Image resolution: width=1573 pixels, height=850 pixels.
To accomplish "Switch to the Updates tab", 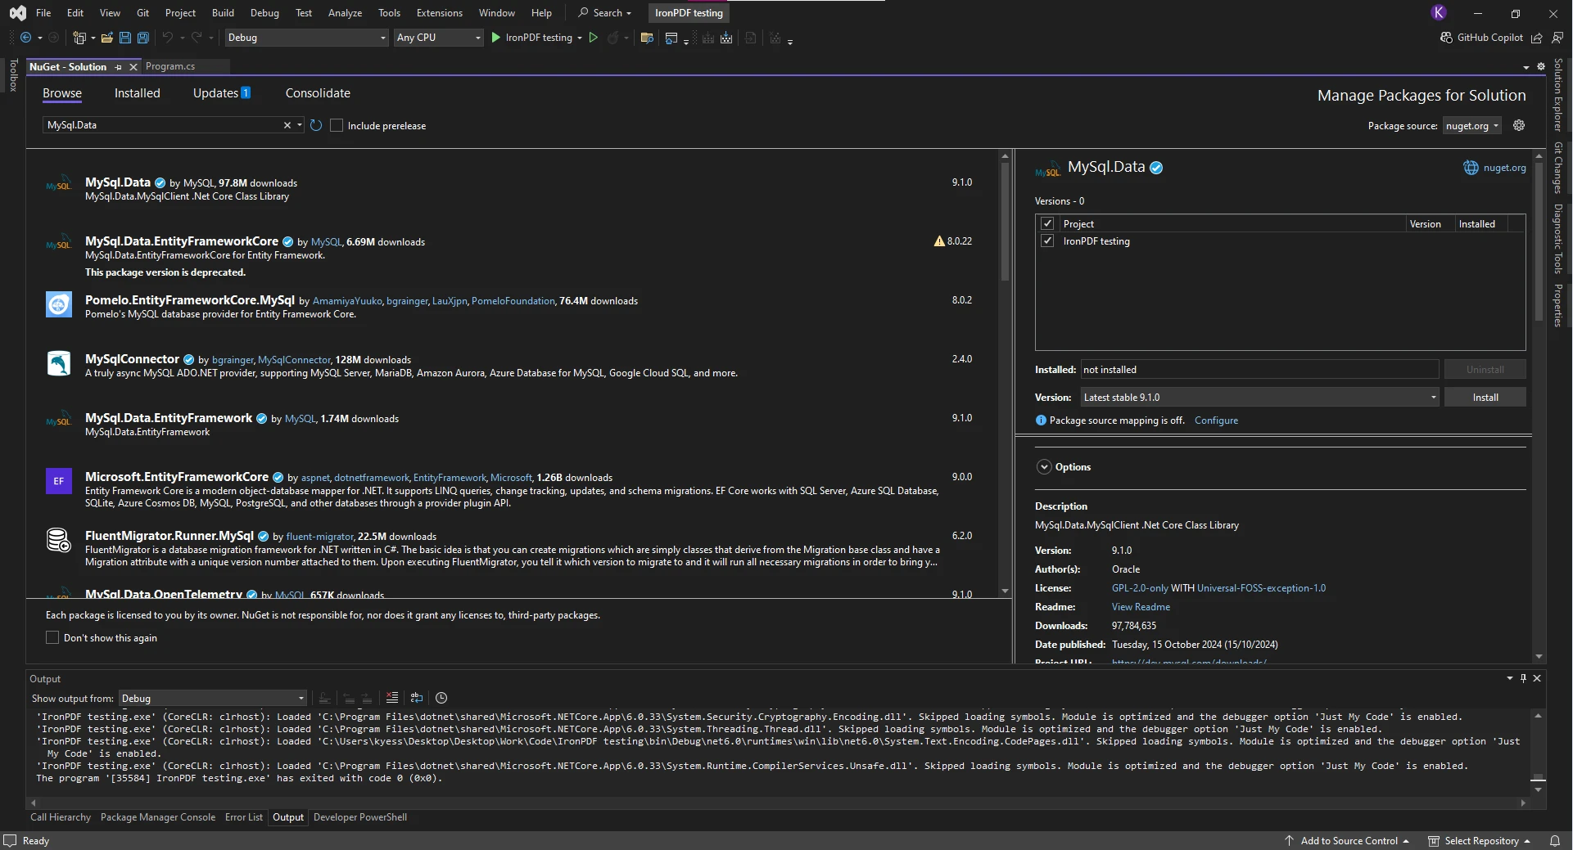I will pos(221,93).
